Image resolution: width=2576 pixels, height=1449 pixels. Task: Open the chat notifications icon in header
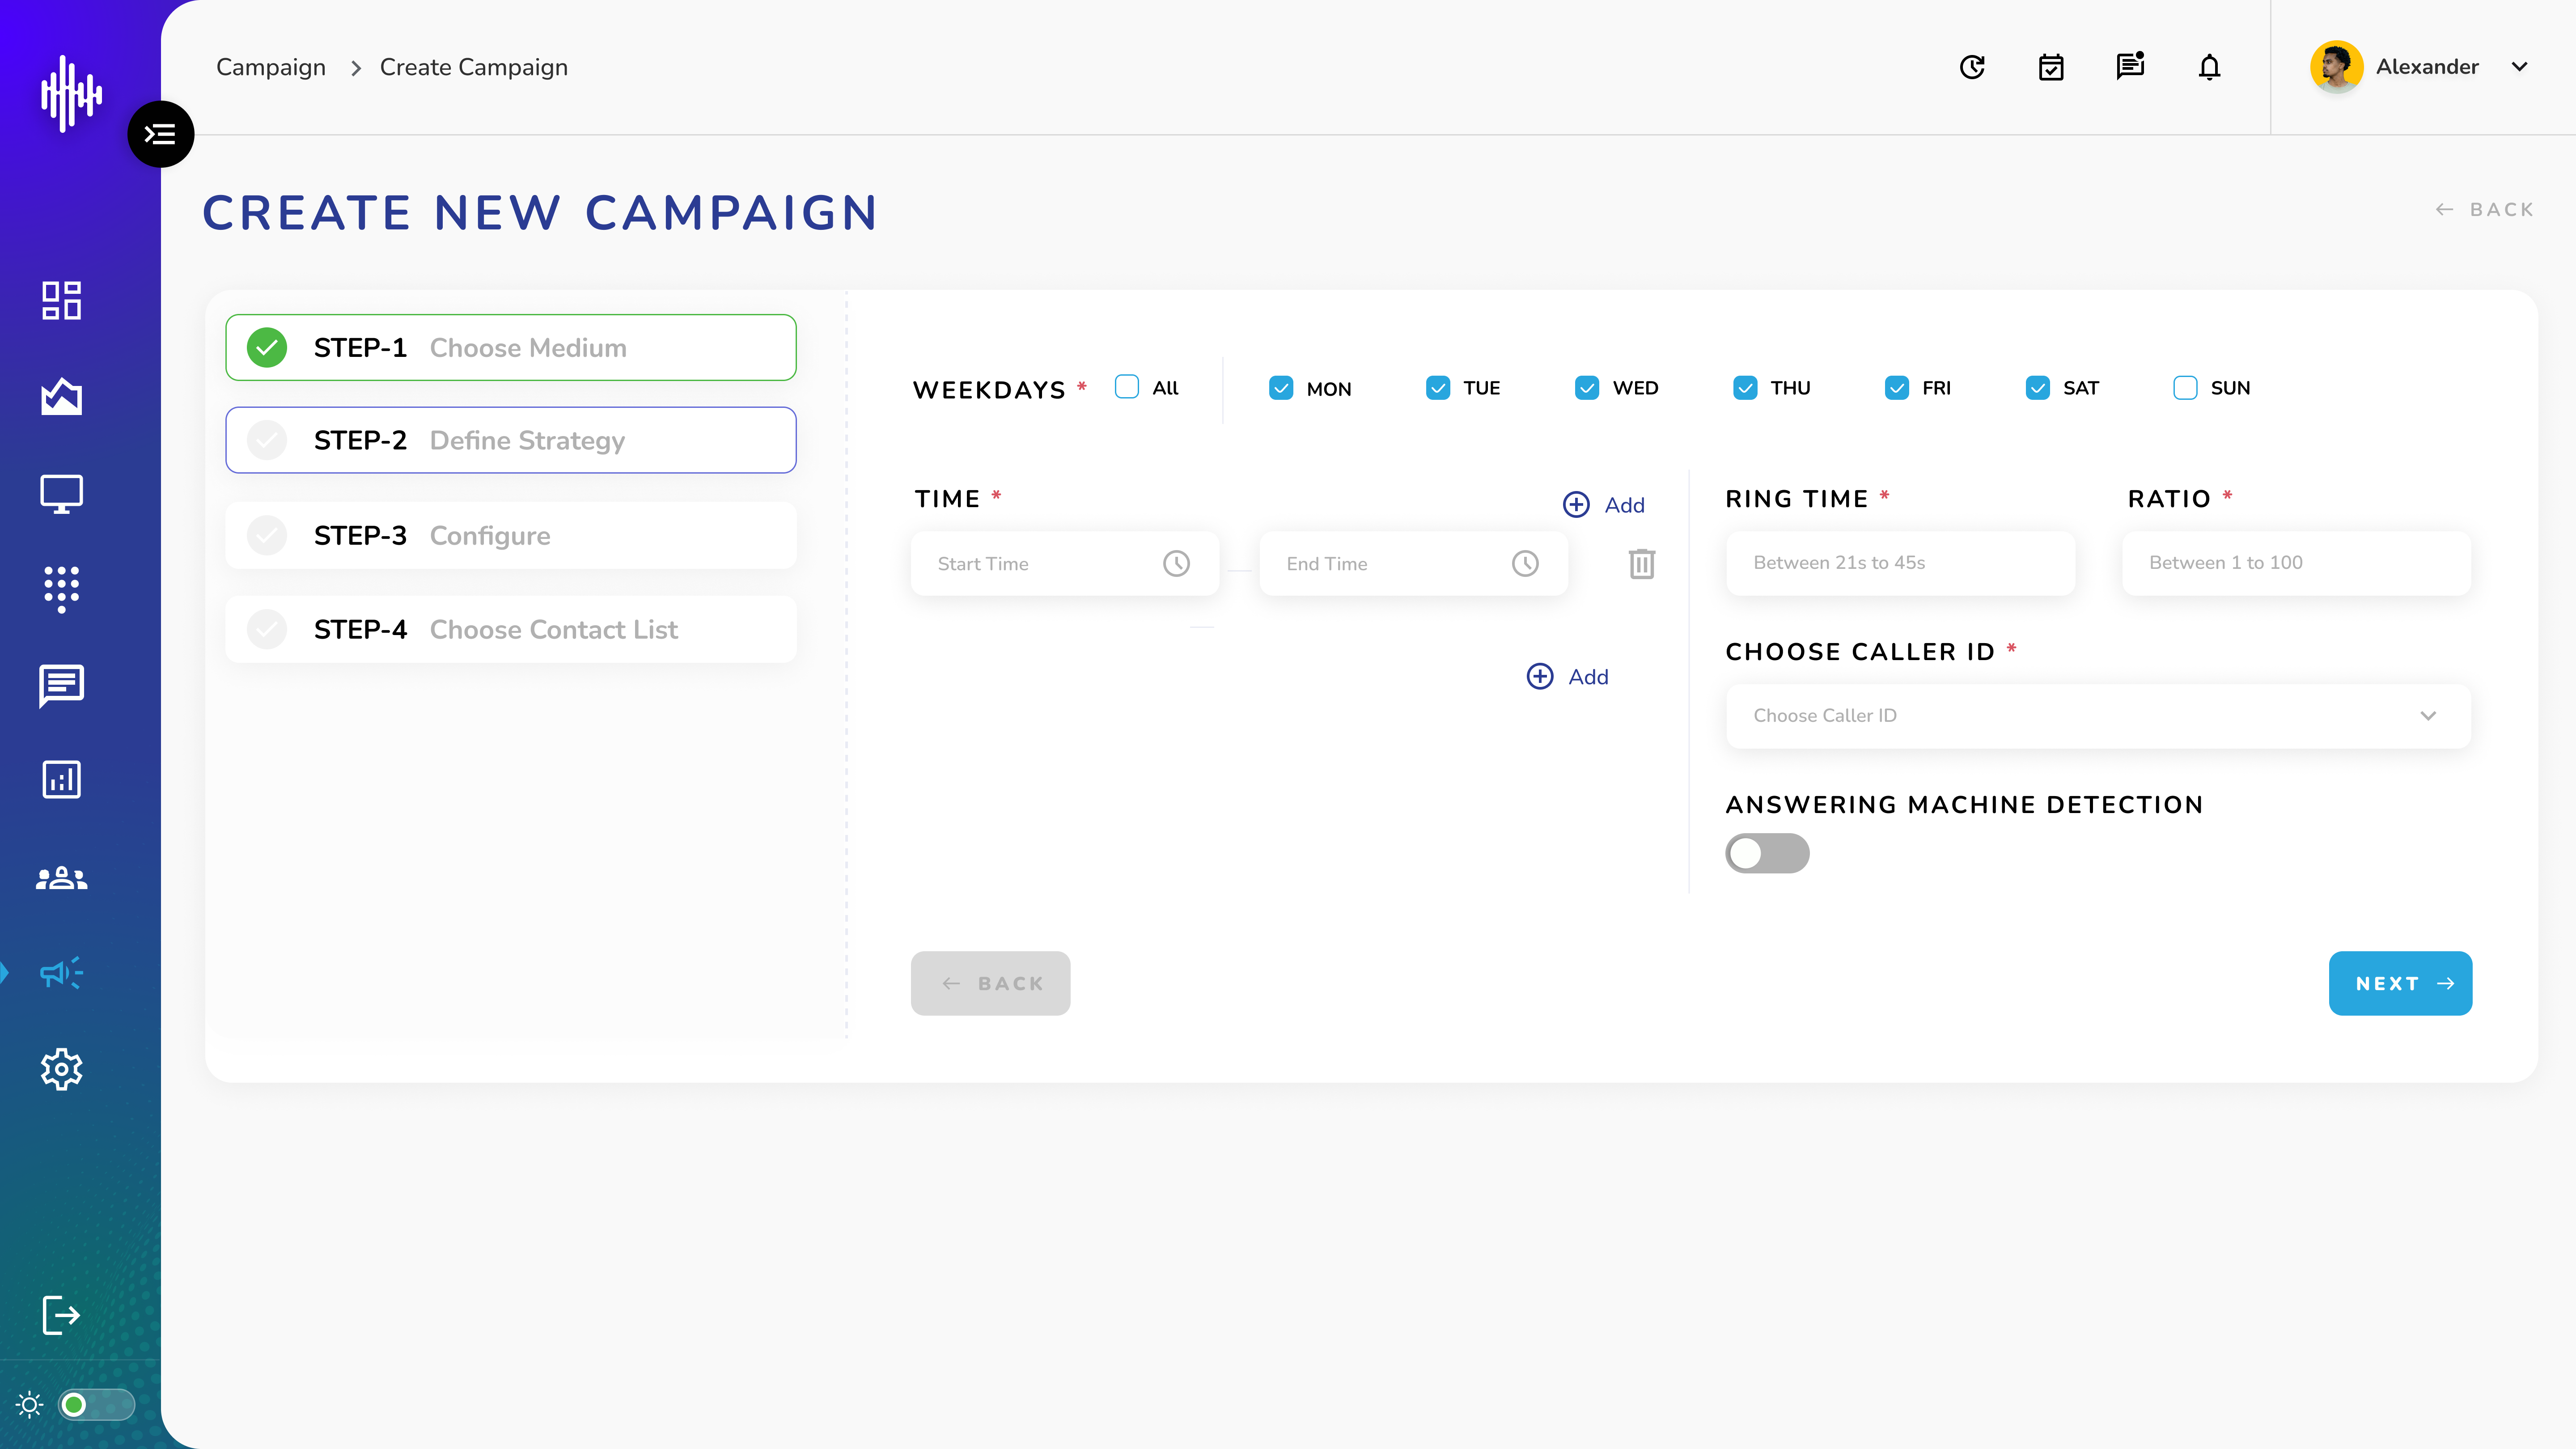tap(2130, 66)
